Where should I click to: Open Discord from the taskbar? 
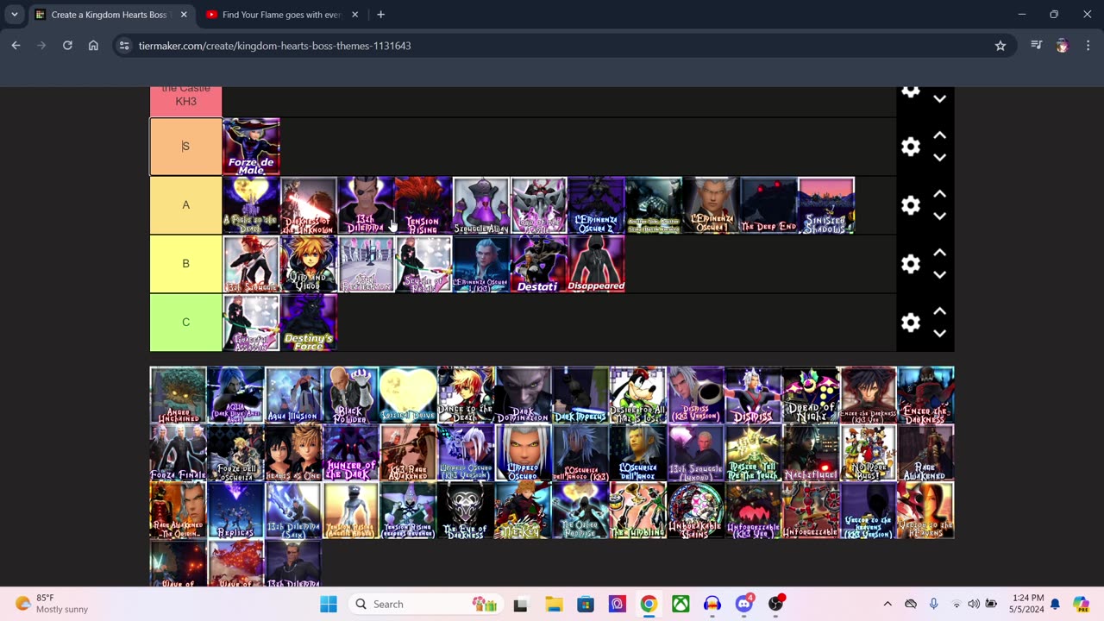(x=743, y=604)
